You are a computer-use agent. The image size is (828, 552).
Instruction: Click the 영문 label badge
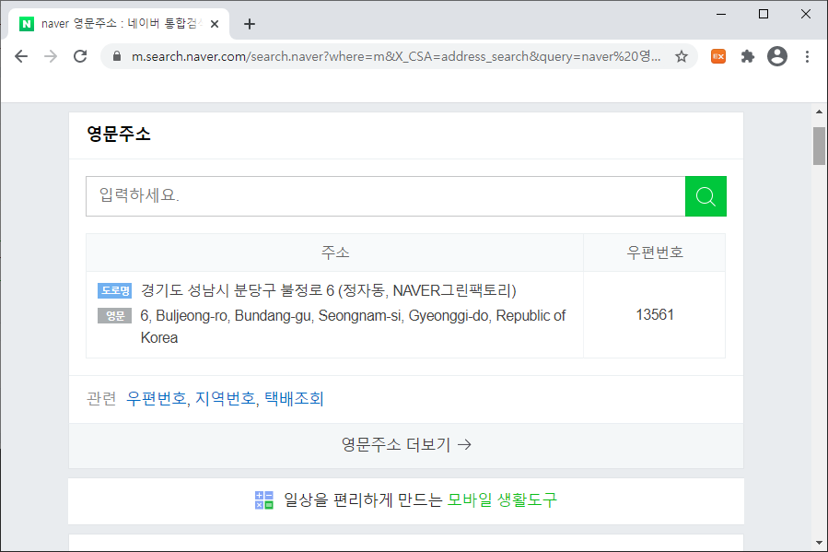(114, 316)
